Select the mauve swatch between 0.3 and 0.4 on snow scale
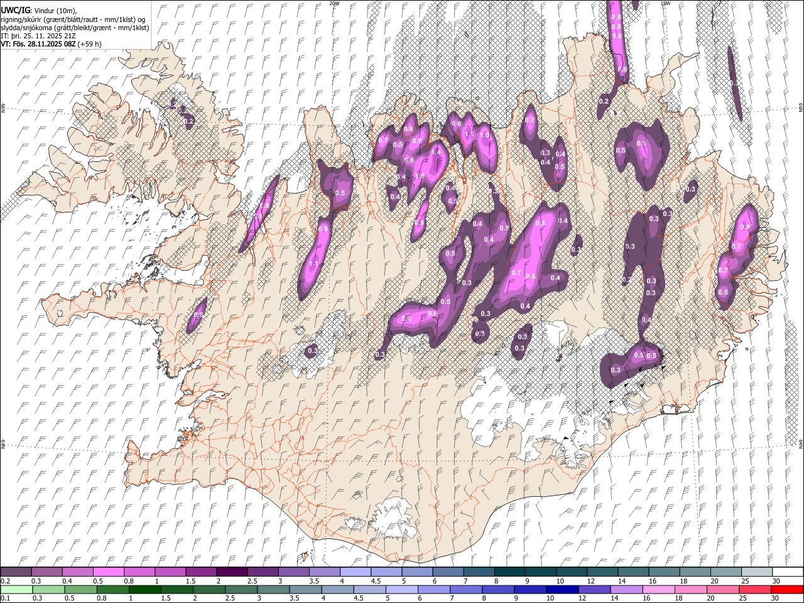 coord(46,572)
